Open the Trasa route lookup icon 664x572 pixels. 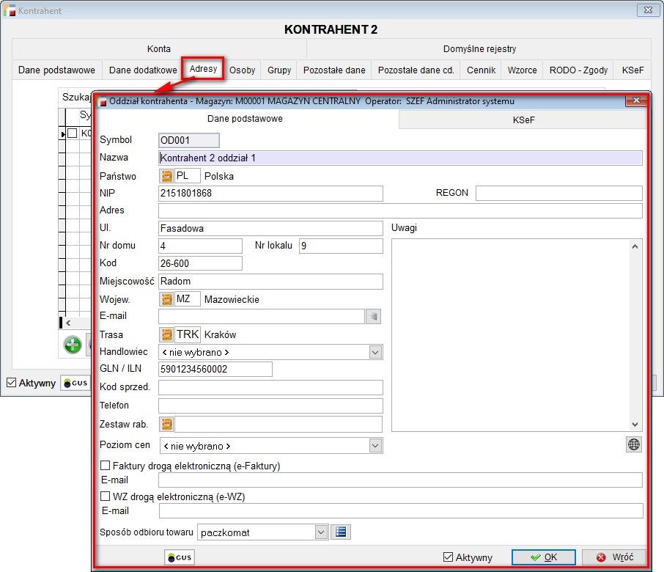pos(166,334)
